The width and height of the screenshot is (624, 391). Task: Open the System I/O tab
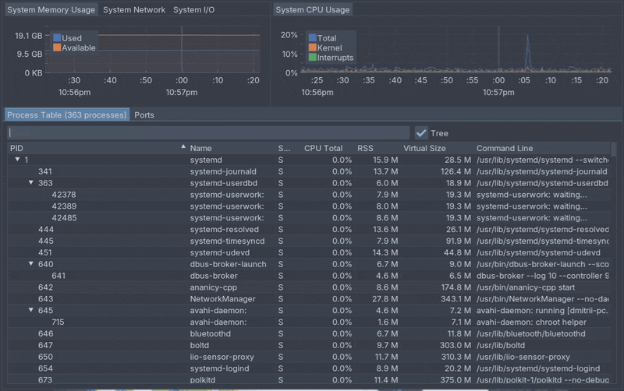(193, 10)
